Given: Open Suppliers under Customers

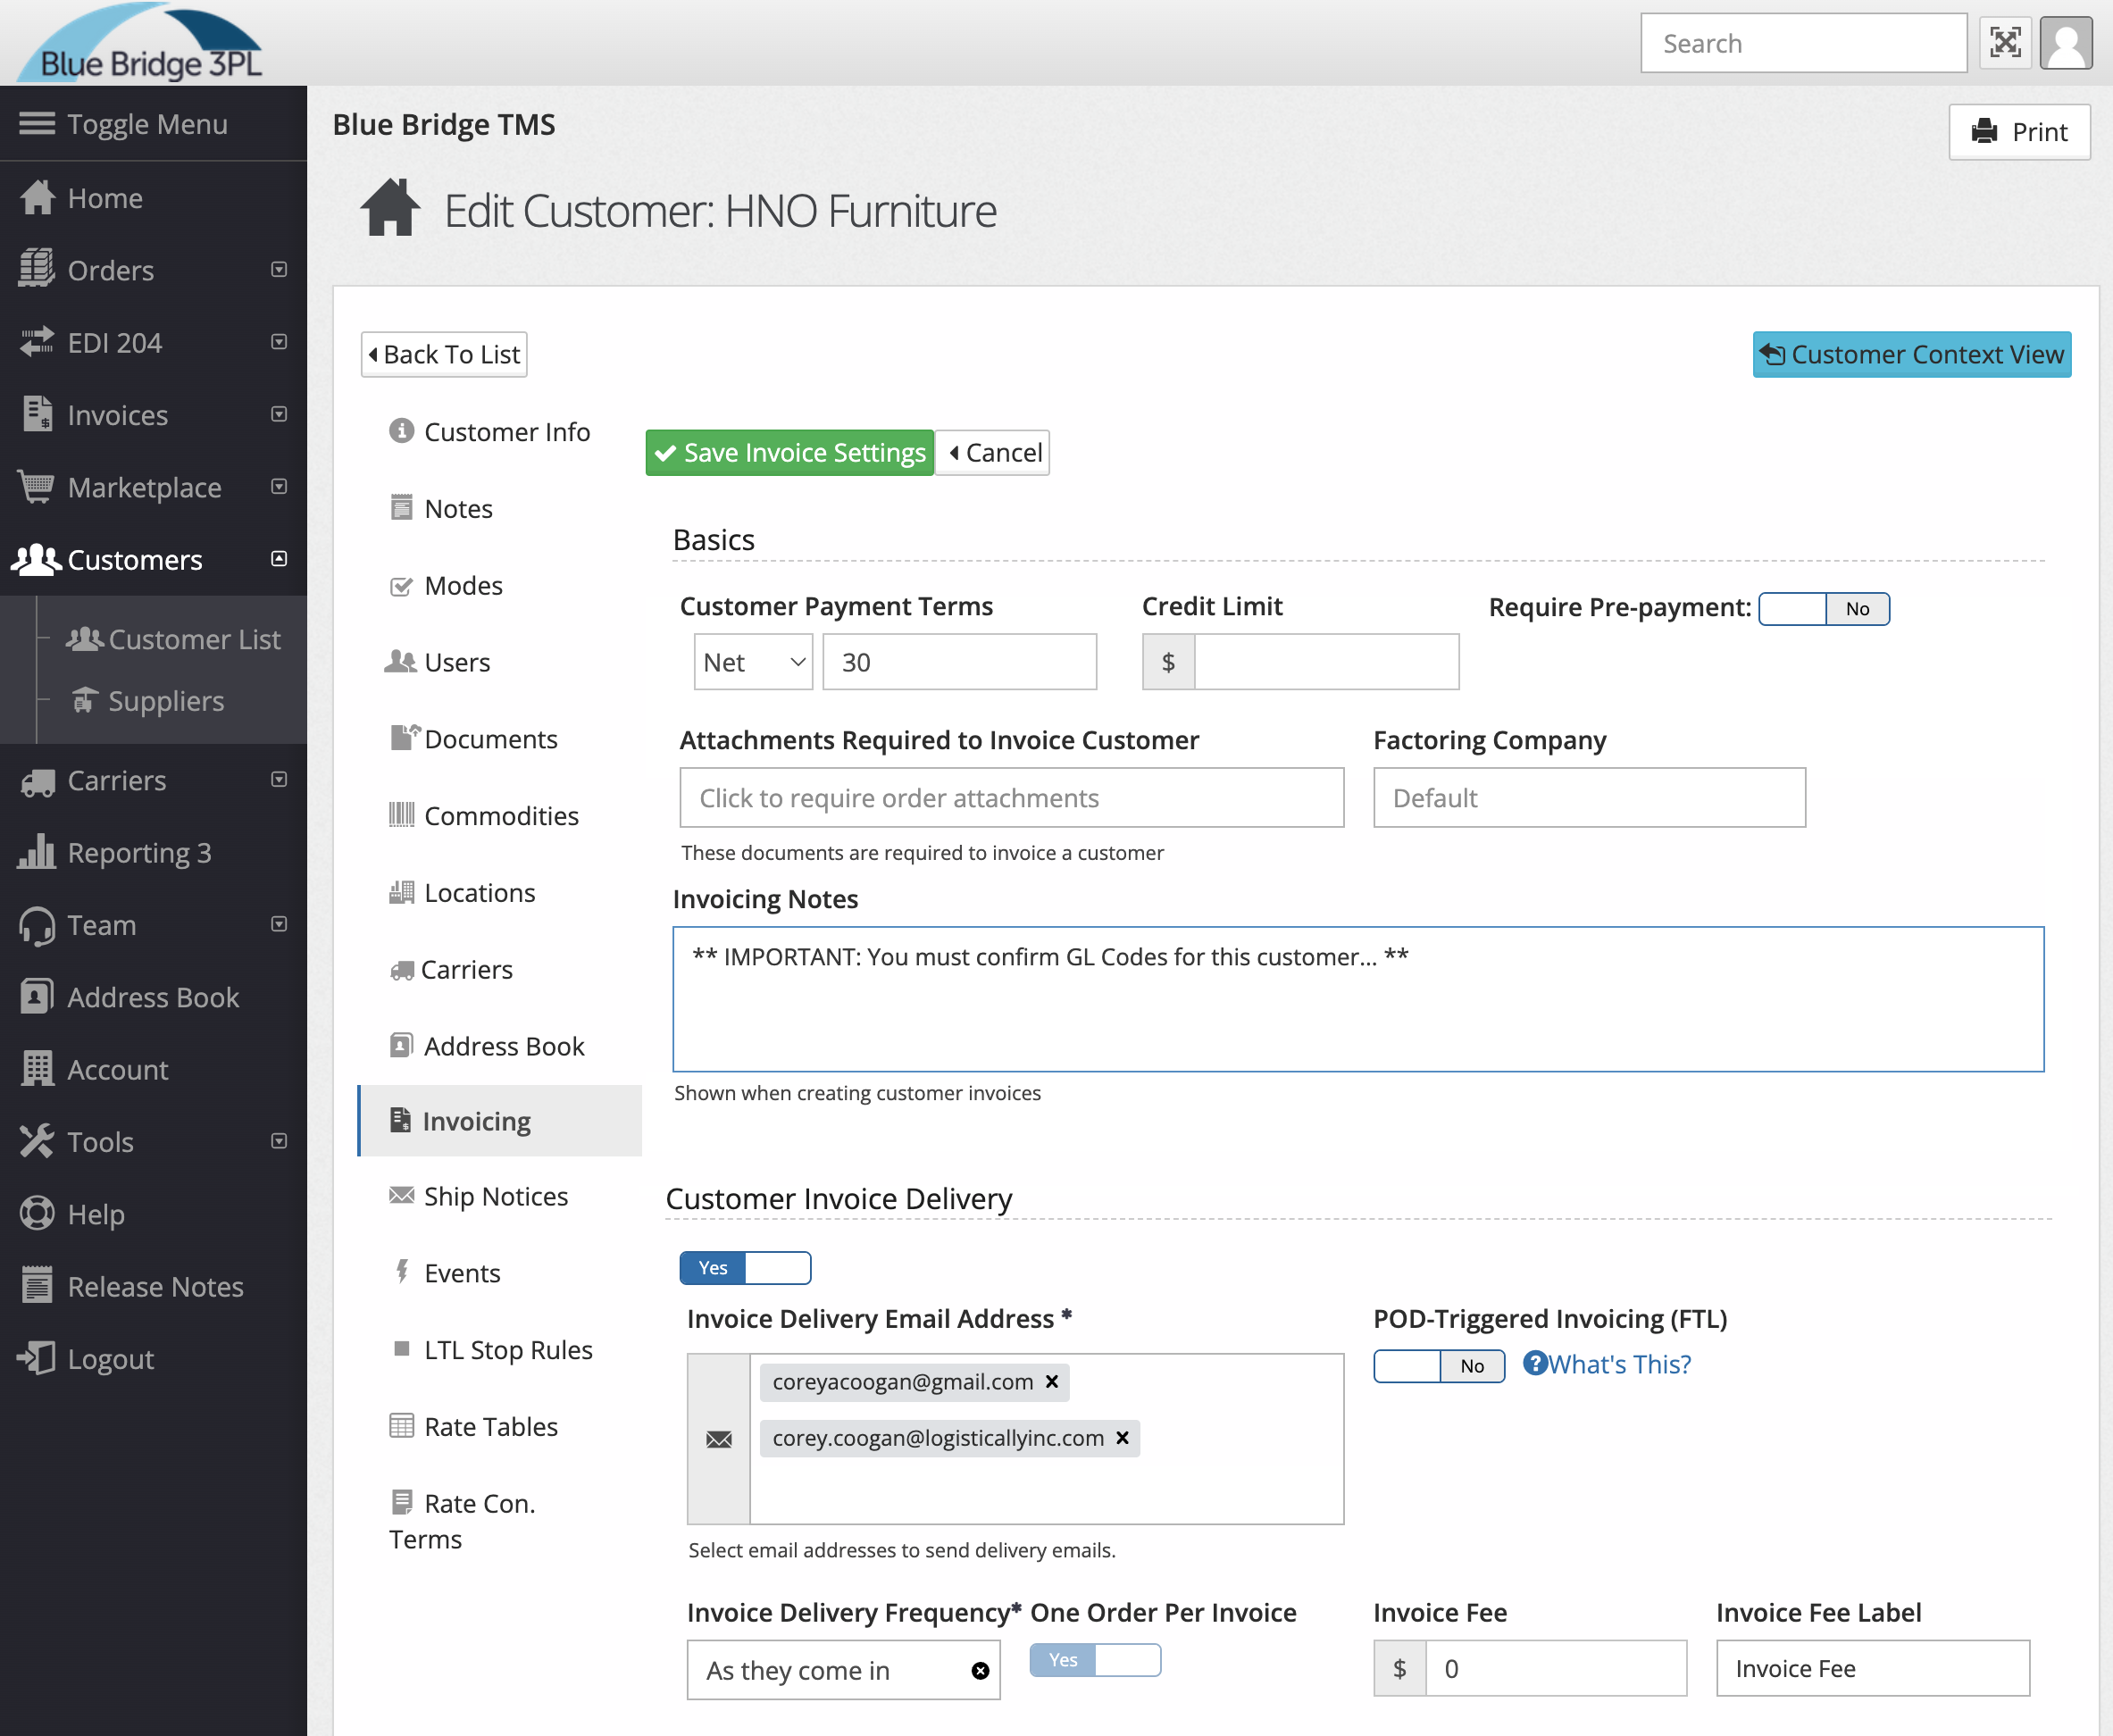Looking at the screenshot, I should 148,701.
